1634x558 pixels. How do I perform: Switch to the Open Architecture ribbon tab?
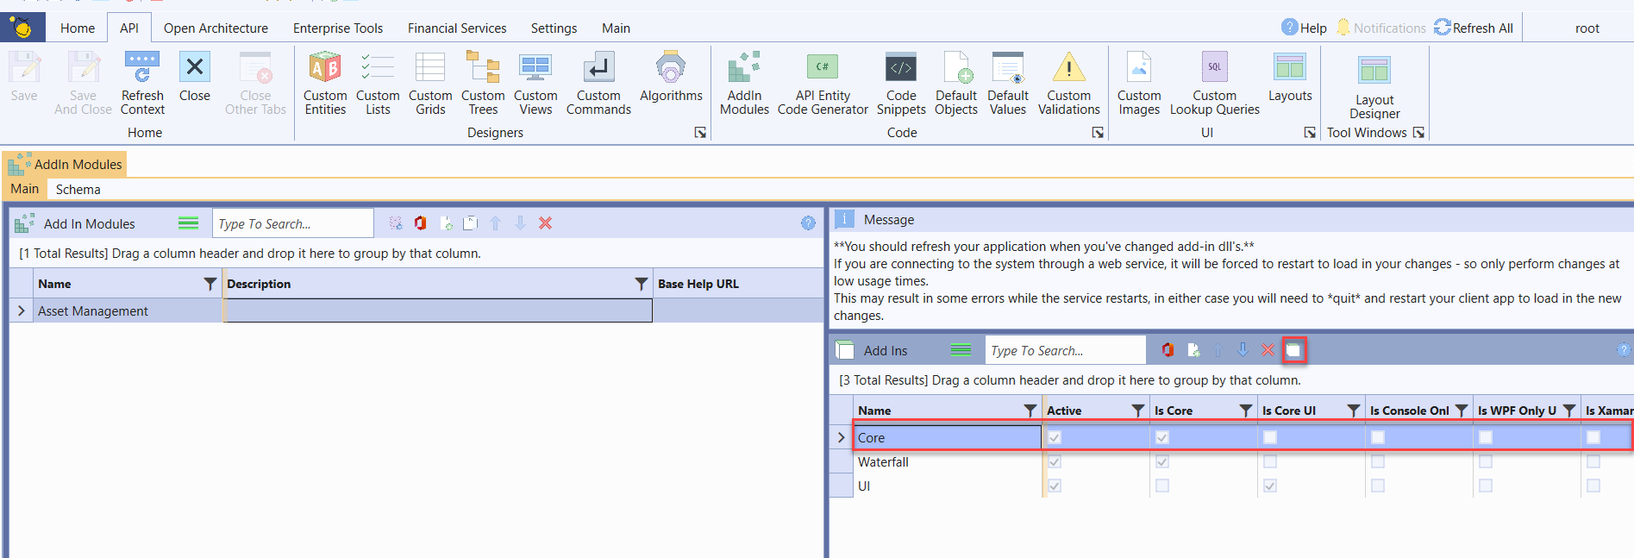[x=216, y=28]
